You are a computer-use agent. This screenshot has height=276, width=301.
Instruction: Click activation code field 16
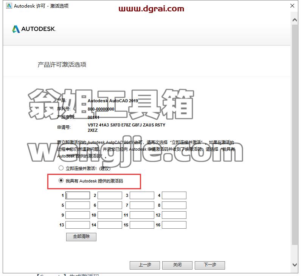(174, 225)
